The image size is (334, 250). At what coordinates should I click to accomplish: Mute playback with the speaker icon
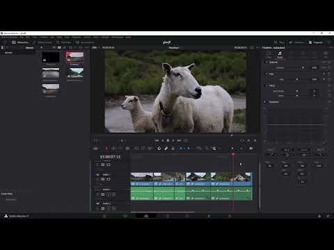[251, 148]
